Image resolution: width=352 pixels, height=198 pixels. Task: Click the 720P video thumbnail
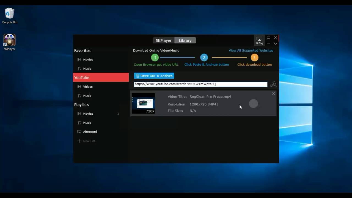click(x=143, y=103)
